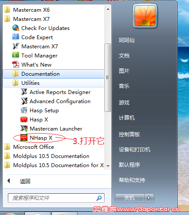Click the Microsoft Office folder icon
The width and height of the screenshot is (189, 215).
[x=7, y=147]
